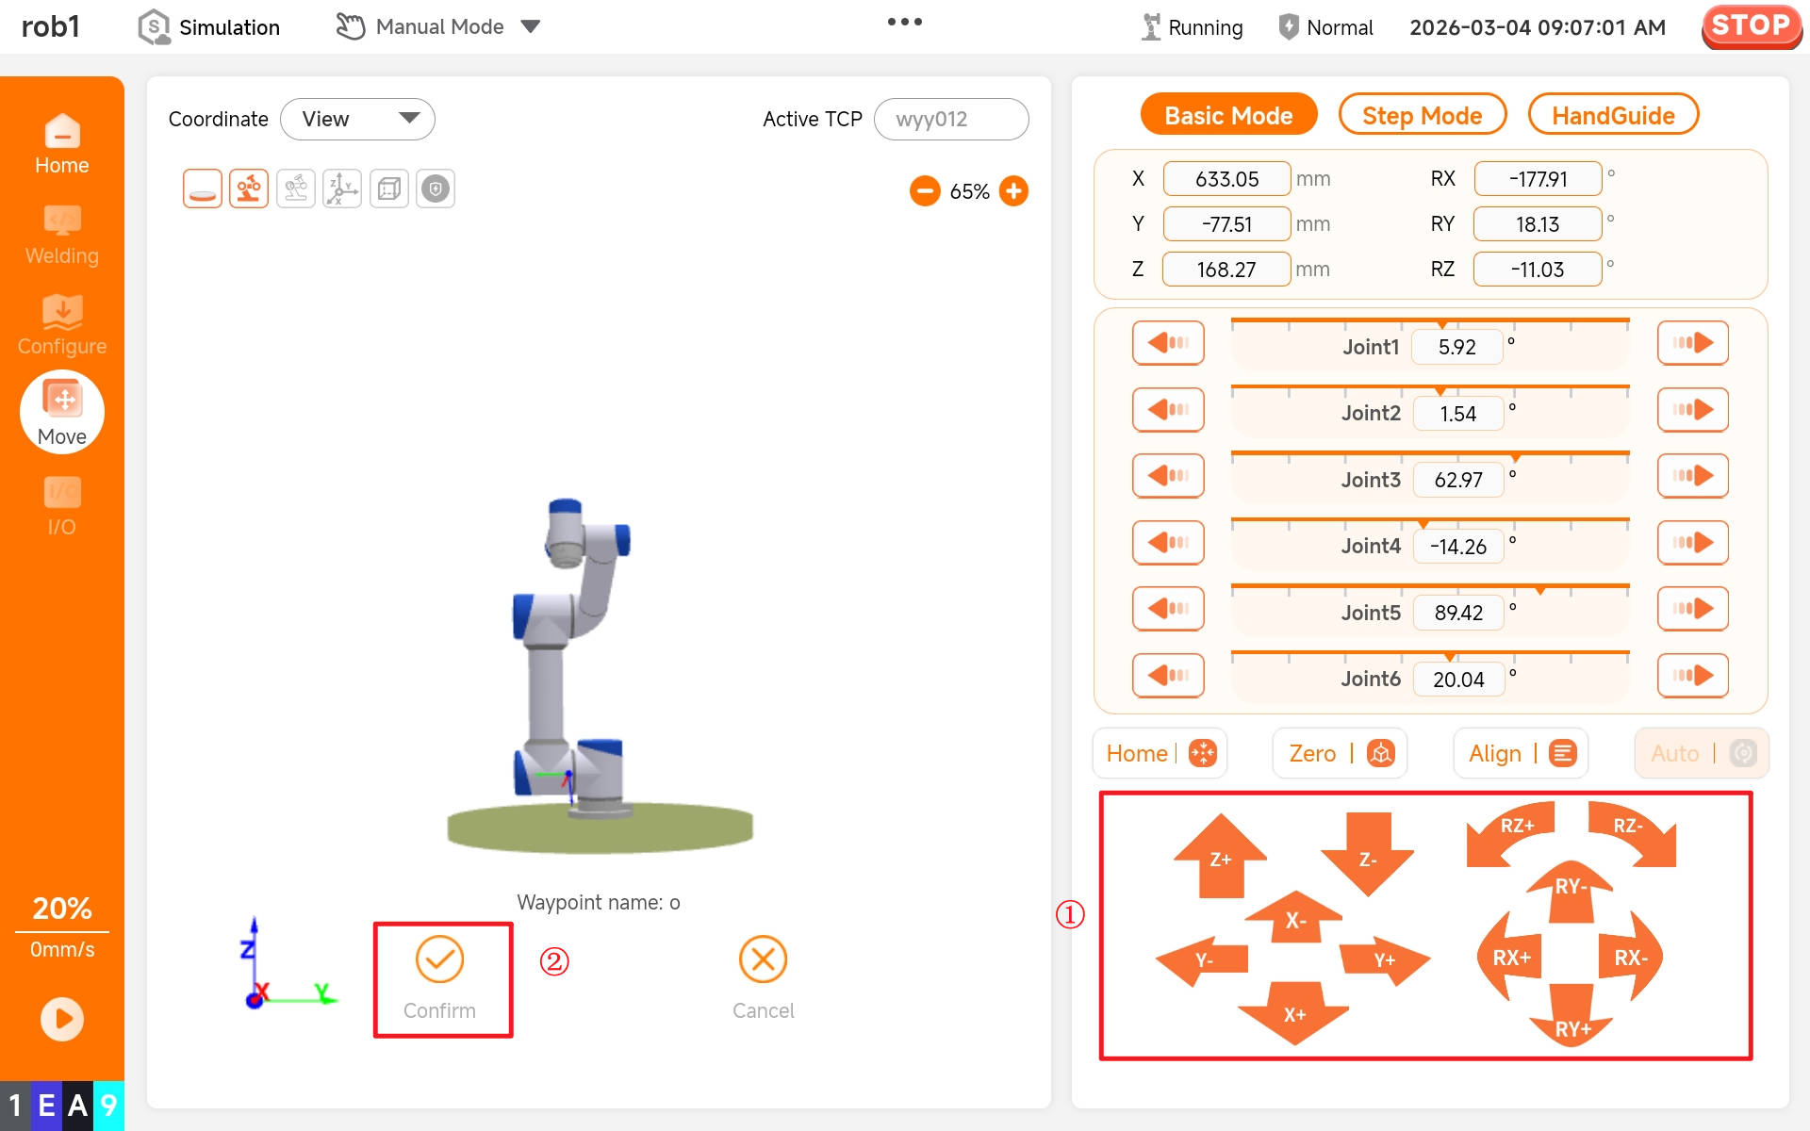
Task: Switch to the HandGuide tab
Action: click(1612, 116)
